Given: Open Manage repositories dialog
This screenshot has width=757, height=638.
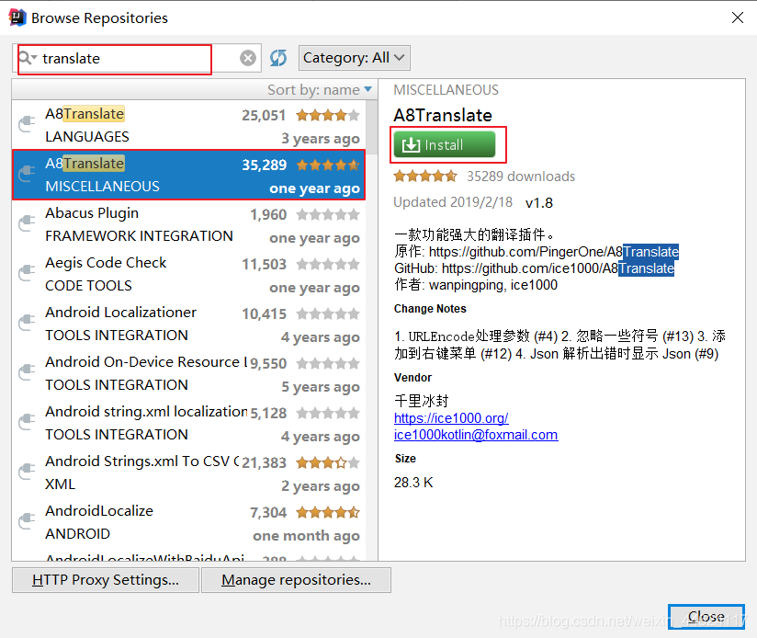Looking at the screenshot, I should pyautogui.click(x=296, y=580).
